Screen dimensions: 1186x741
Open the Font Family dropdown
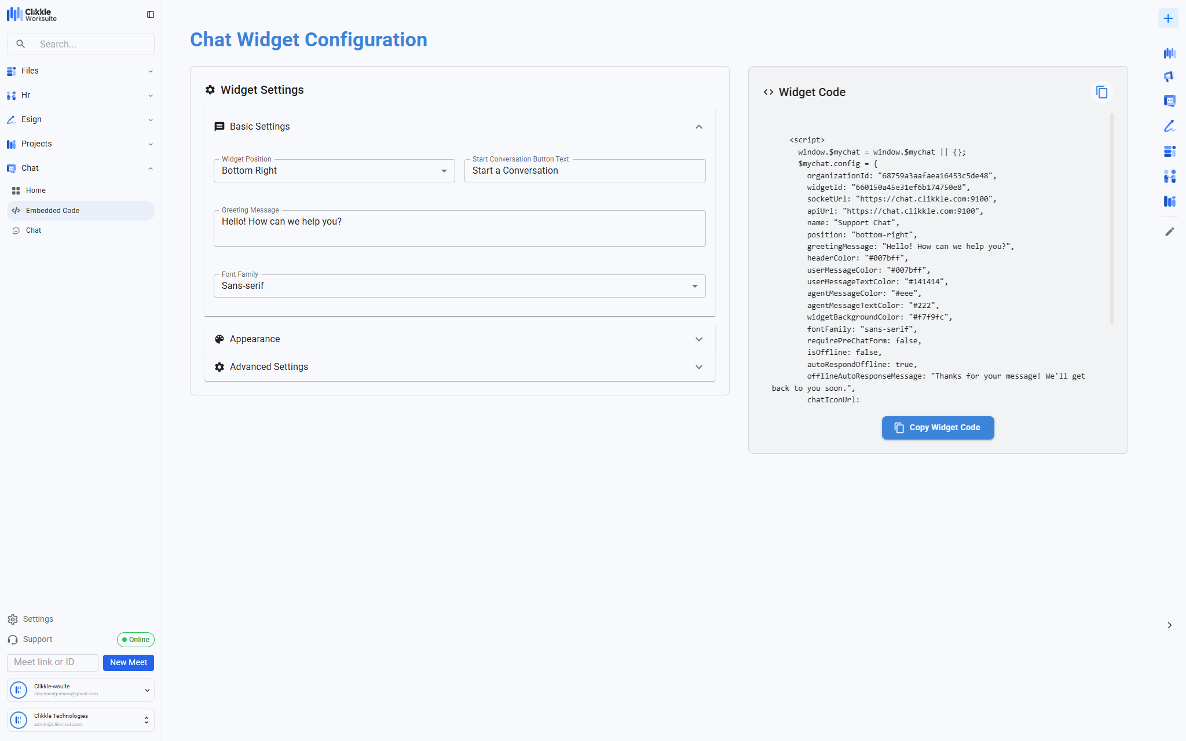[459, 286]
